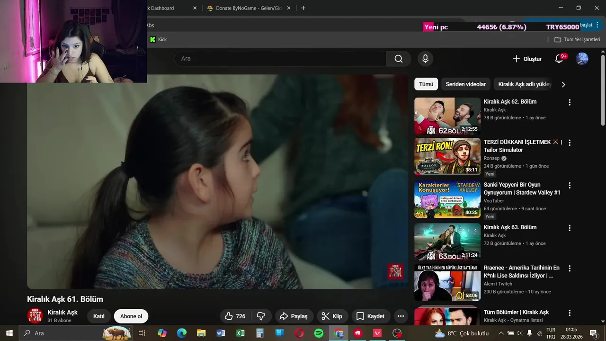Open Word from the taskbar
This screenshot has width=606, height=341.
[x=221, y=333]
